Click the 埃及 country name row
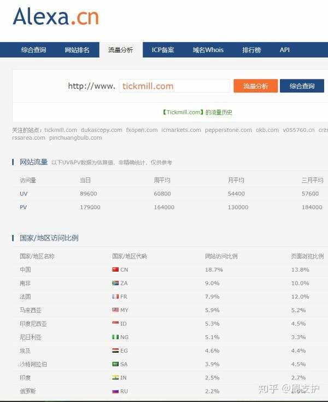The width and height of the screenshot is (328, 402). point(25,351)
